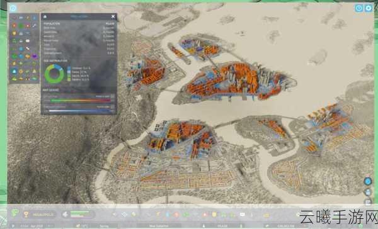Select the wrench icon in info views grid
378x229 pixels.
(x=34, y=26)
